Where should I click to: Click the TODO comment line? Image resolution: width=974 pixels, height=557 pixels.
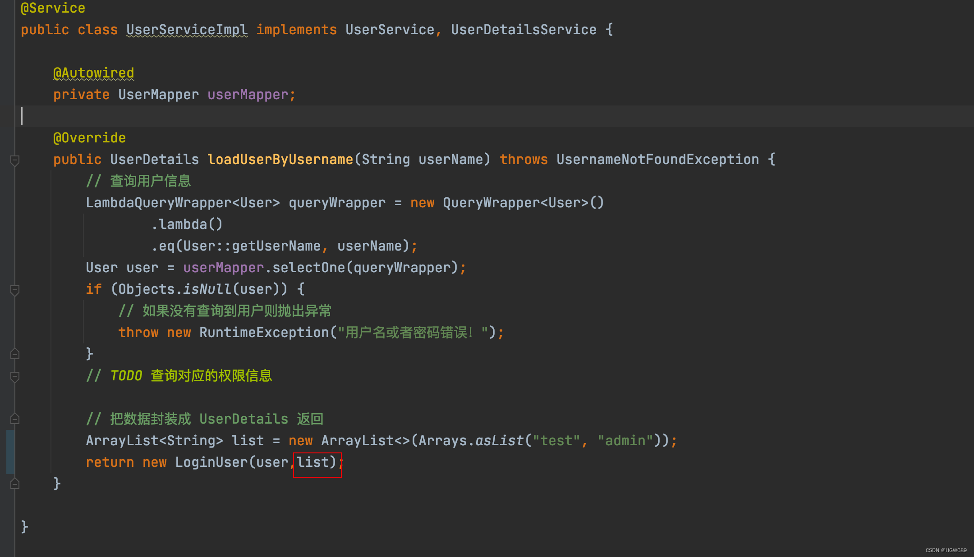[179, 376]
